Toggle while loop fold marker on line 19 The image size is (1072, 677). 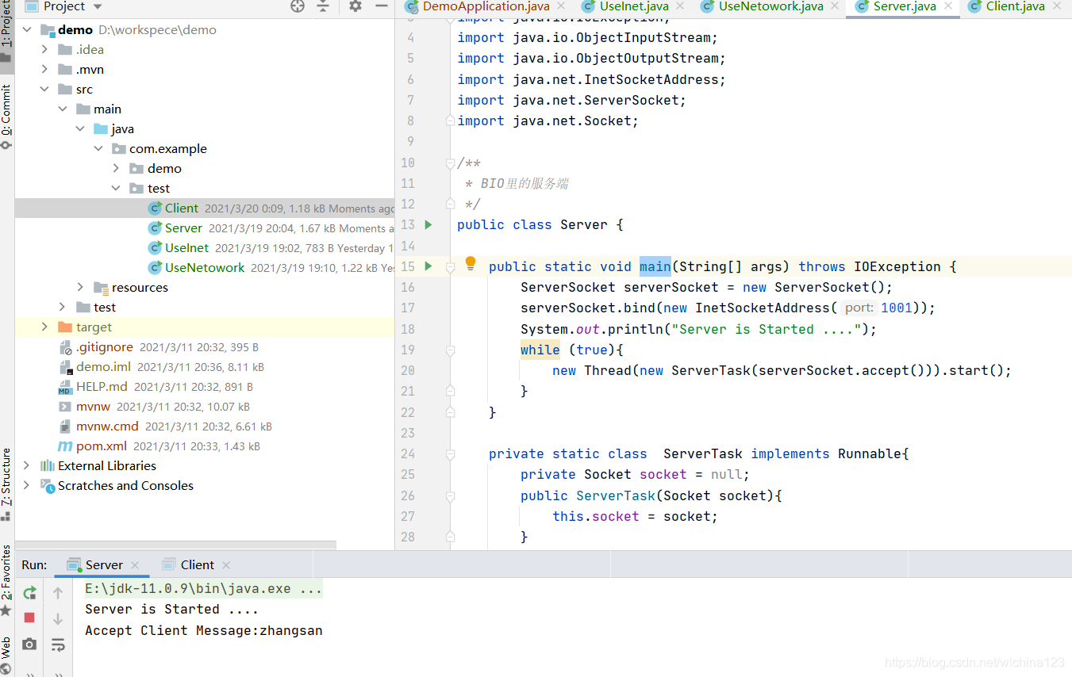(450, 350)
